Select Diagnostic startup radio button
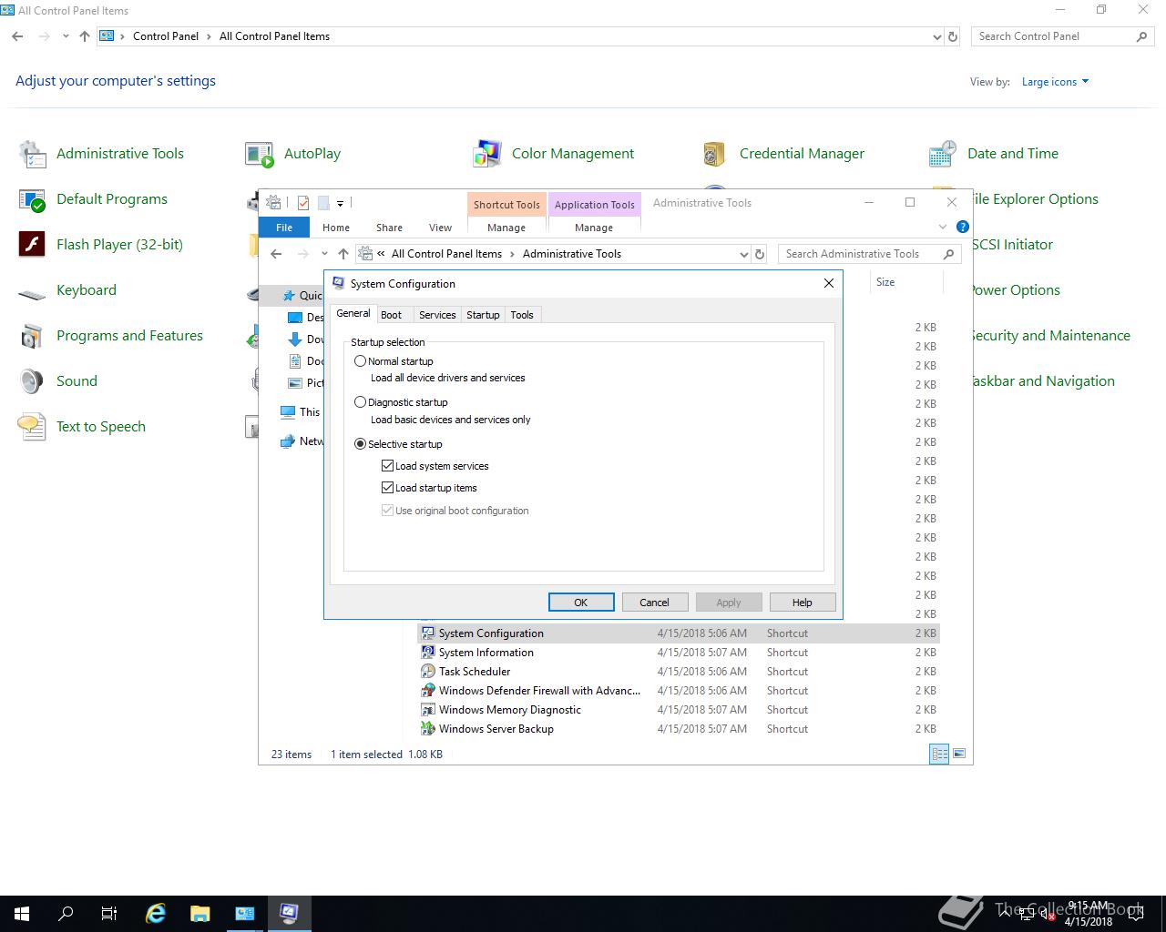1166x932 pixels. tap(361, 402)
